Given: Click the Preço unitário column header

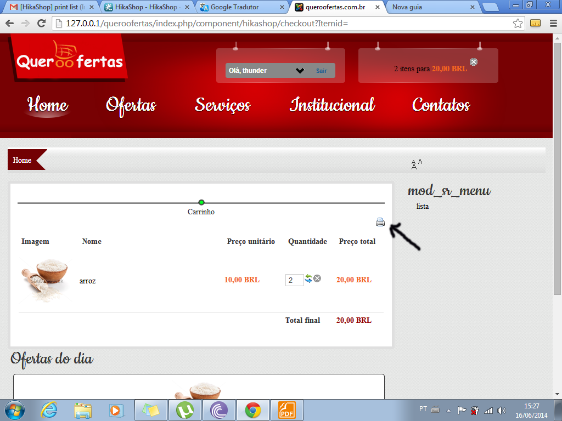Looking at the screenshot, I should (x=251, y=242).
